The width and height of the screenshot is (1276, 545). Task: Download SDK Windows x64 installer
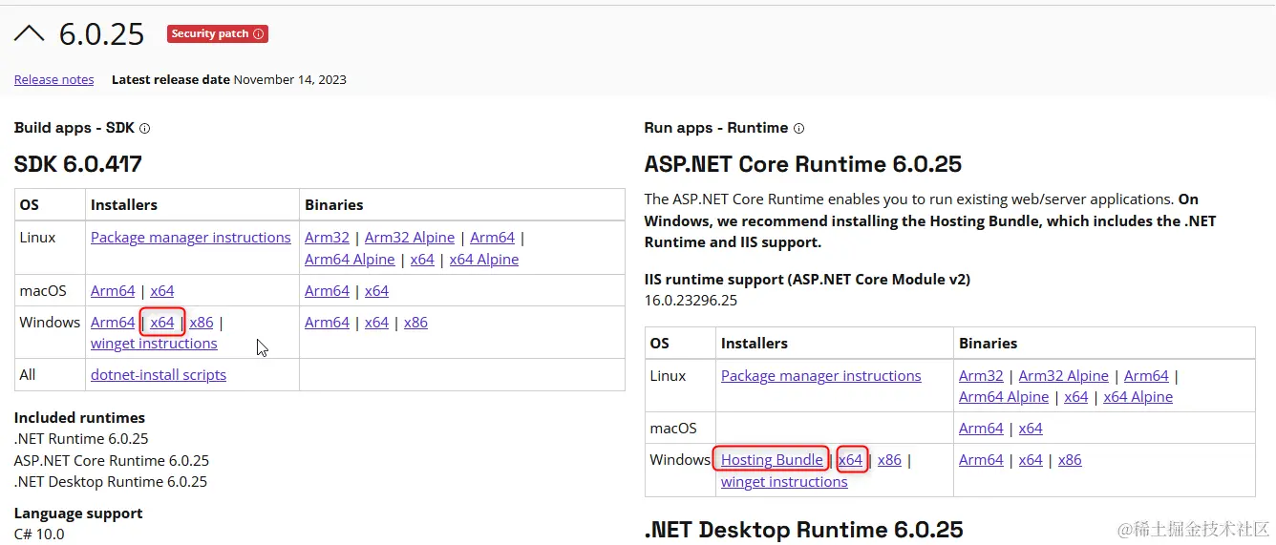click(x=162, y=323)
